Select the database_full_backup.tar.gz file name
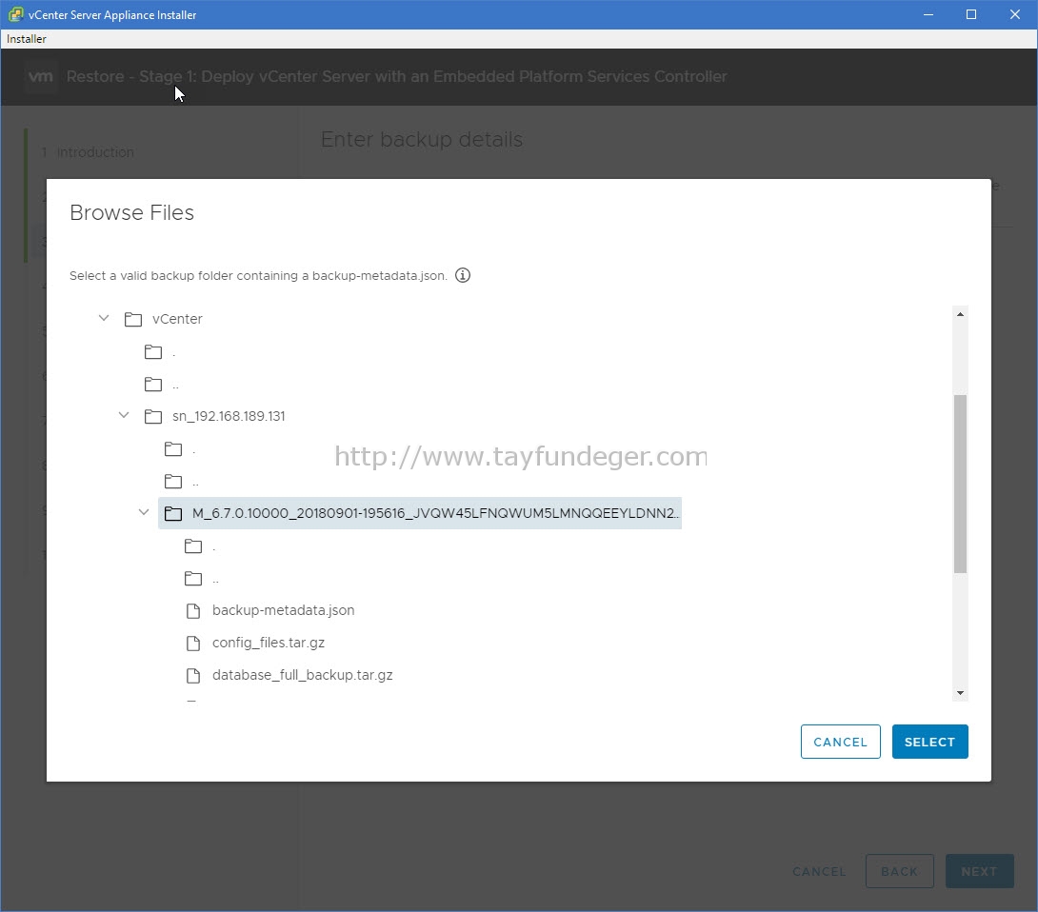 click(x=303, y=675)
